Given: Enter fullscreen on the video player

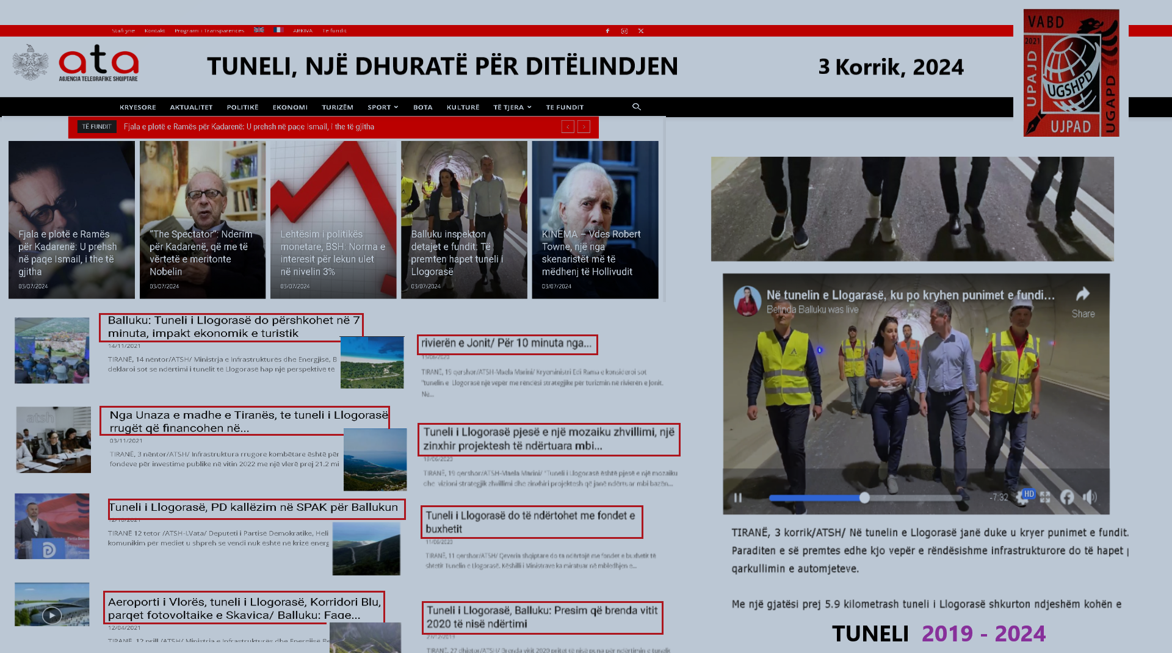Looking at the screenshot, I should click(x=1045, y=497).
